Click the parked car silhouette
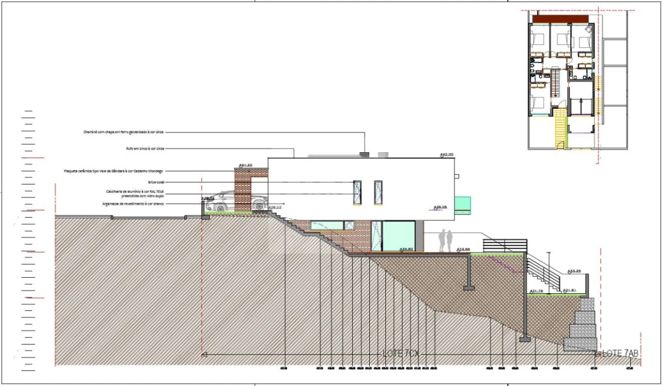 click(236, 201)
